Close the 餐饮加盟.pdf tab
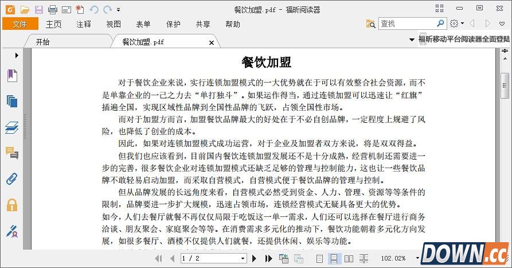This screenshot has height=268, width=512. coord(211,42)
